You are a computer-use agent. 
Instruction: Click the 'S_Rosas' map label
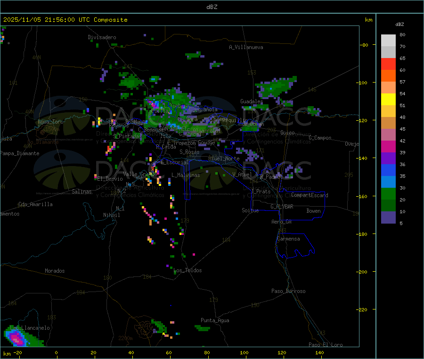tap(189, 152)
